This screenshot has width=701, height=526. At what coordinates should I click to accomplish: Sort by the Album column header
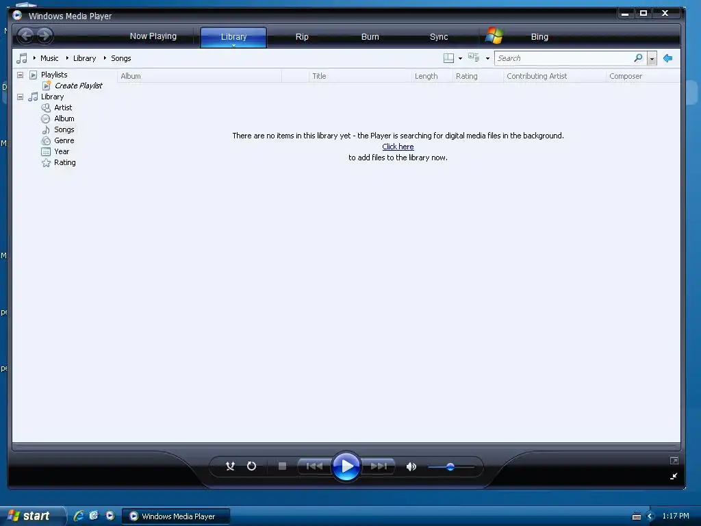(x=199, y=76)
